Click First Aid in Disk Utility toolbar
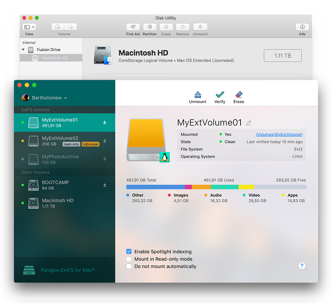The height and width of the screenshot is (307, 332). click(133, 27)
